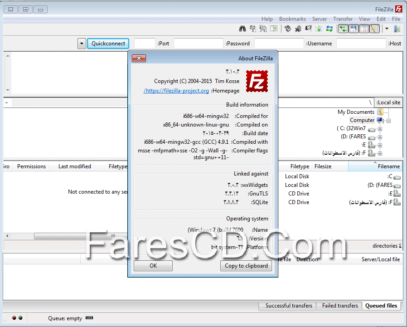This screenshot has width=407, height=327.
Task: Open the directory listing filters icon
Action: pyautogui.click(x=274, y=29)
